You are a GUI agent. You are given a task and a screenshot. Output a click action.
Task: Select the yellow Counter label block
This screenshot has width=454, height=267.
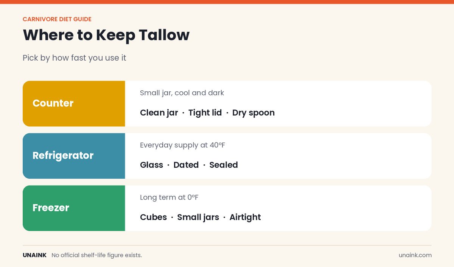pos(74,103)
